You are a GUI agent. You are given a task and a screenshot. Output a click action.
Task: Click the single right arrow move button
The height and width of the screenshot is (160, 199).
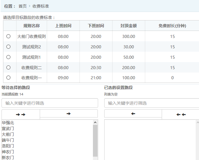pos(69,113)
